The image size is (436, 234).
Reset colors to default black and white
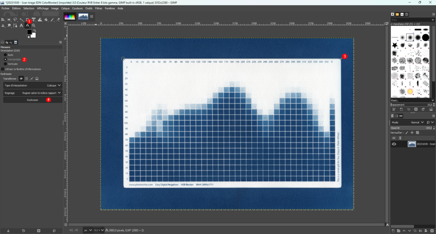pyautogui.click(x=28, y=37)
